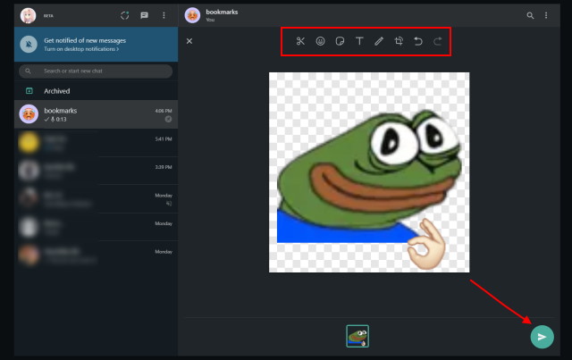
Task: Click the pin icon on bookmarks row
Action: (168, 119)
